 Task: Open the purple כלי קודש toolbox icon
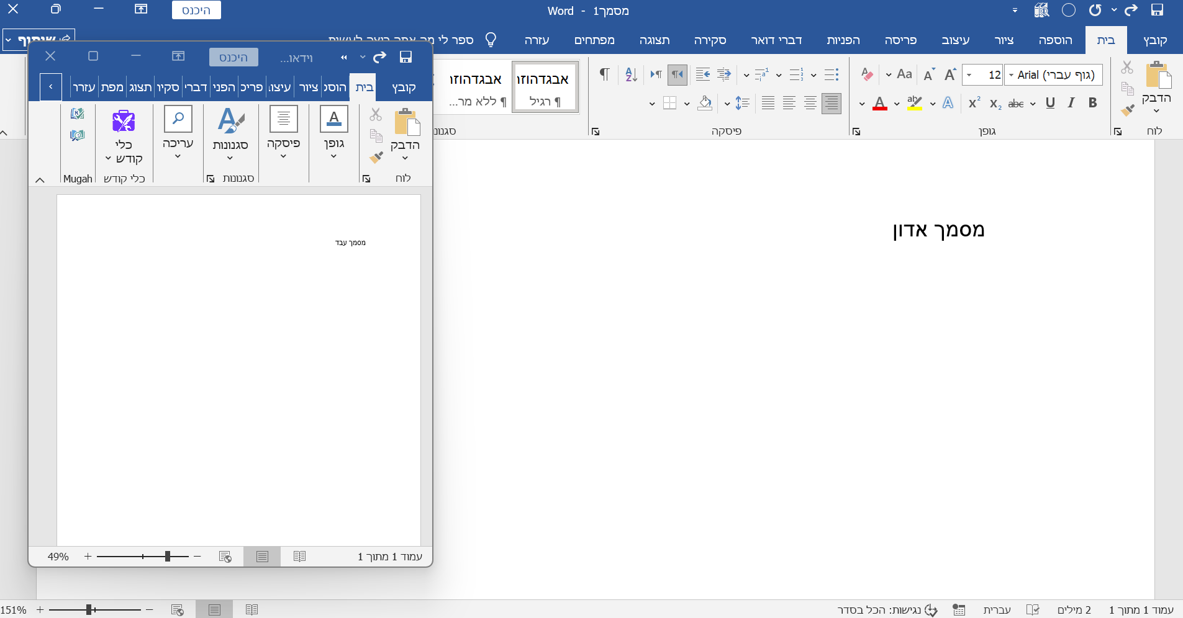(124, 121)
